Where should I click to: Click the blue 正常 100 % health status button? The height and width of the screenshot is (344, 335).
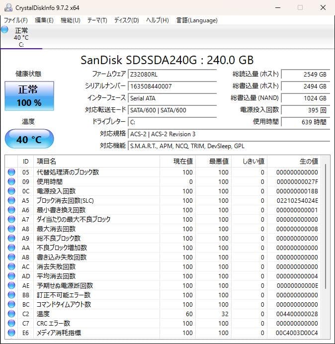click(x=29, y=96)
